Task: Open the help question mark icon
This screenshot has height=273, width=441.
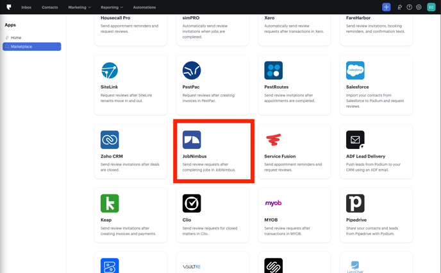Action: (x=409, y=7)
